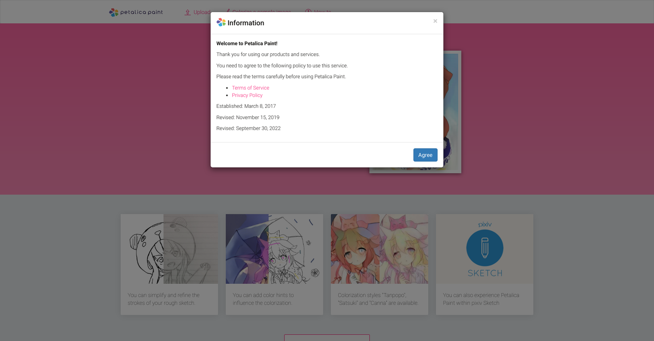Click the outlined button at page bottom
654x341 pixels.
coord(327,338)
